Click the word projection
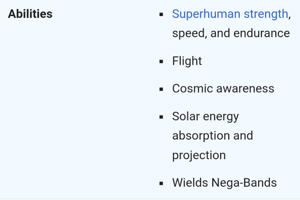This screenshot has height=200, width=300. click(199, 156)
